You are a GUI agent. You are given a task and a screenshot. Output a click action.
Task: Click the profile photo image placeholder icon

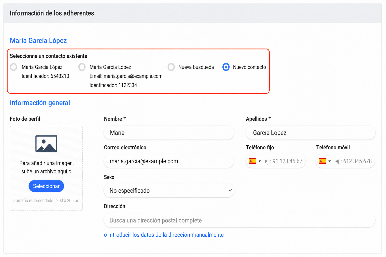pos(46,144)
